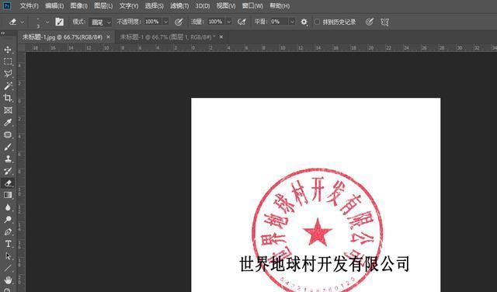Screen dimensions: 497x292
Task: Open the brush settings panel button
Action: click(59, 22)
